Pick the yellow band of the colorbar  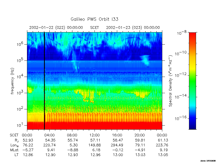coord(193,66)
